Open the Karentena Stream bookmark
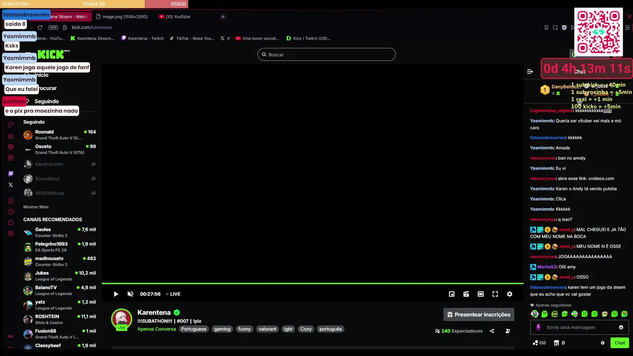Image resolution: width=633 pixels, height=356 pixels. [x=92, y=39]
